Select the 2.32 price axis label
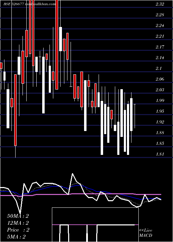Viewport: 173px width, 242px height. pyautogui.click(x=160, y=4)
